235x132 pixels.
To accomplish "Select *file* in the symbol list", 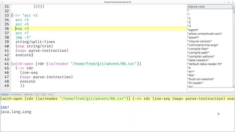I will [x=191, y=75].
